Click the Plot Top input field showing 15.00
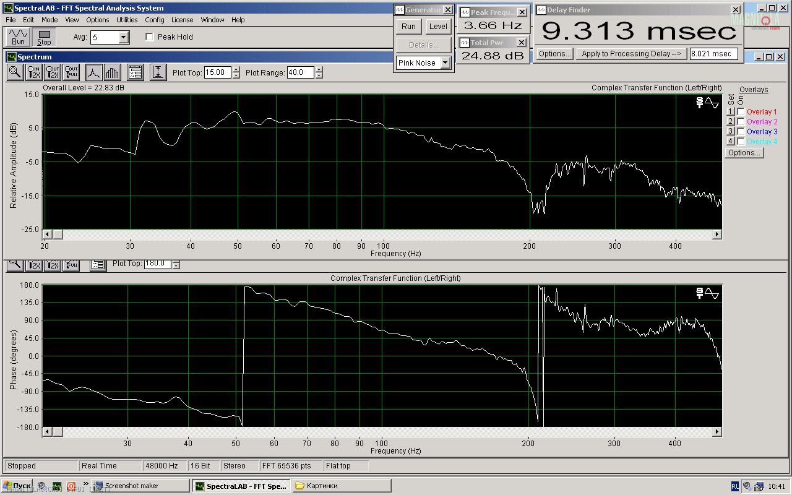792x495 pixels. 217,72
